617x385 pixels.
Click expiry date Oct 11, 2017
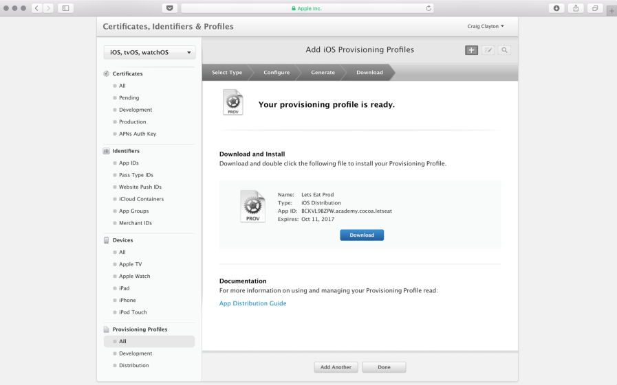318,219
